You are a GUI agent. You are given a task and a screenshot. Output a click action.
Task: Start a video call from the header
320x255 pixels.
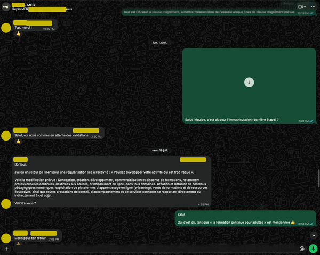click(x=300, y=7)
